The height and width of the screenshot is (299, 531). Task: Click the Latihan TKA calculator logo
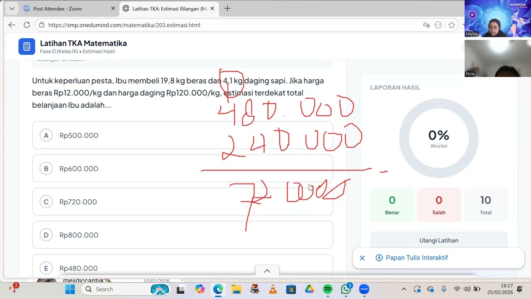(27, 47)
